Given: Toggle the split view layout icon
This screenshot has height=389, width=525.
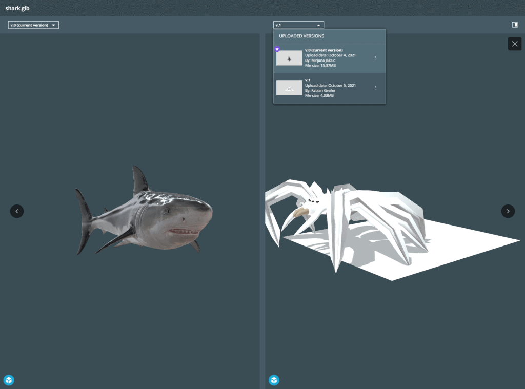Looking at the screenshot, I should (x=515, y=25).
